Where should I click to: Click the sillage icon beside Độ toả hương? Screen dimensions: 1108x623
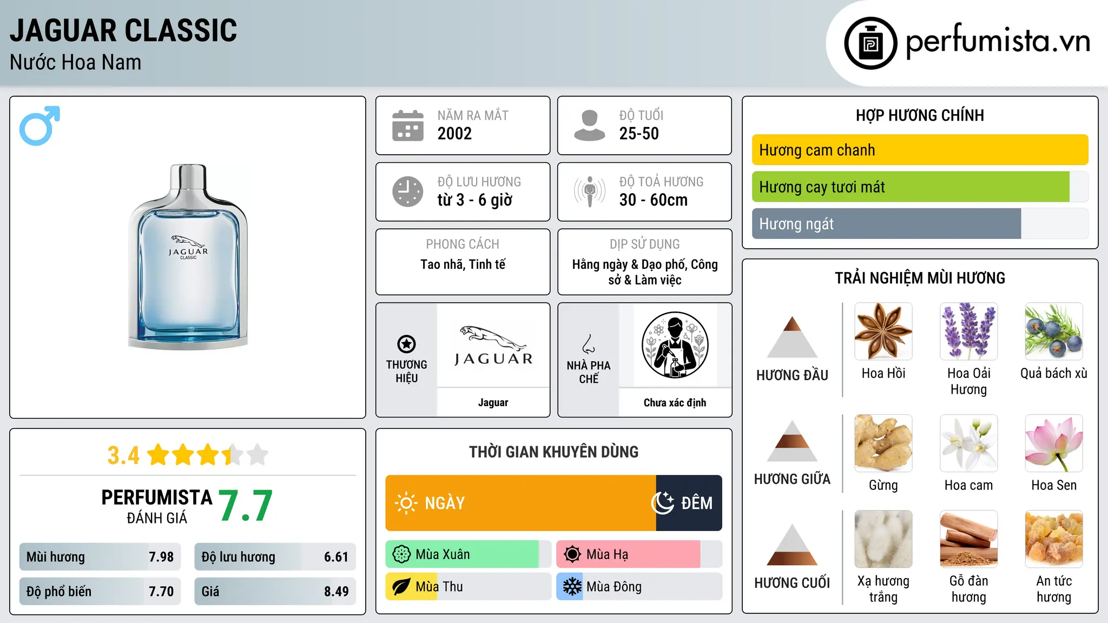589,191
